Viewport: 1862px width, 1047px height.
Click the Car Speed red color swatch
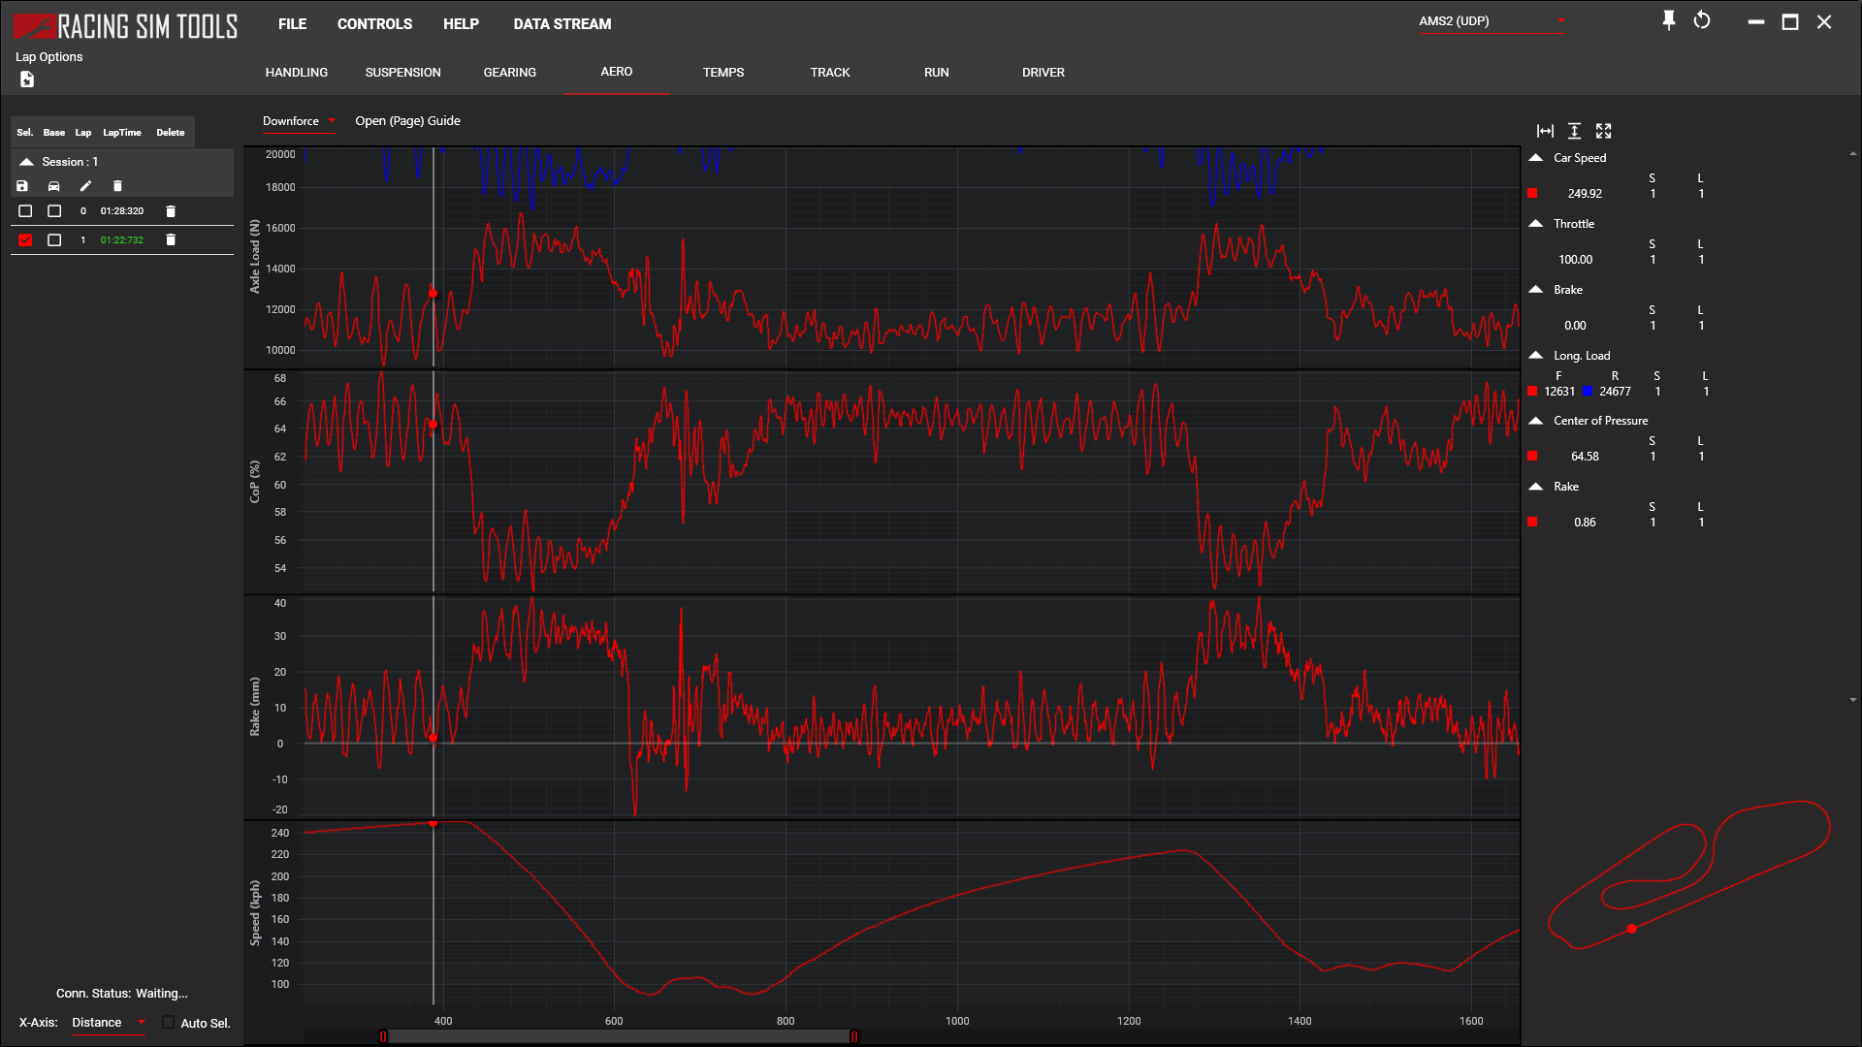coord(1532,193)
